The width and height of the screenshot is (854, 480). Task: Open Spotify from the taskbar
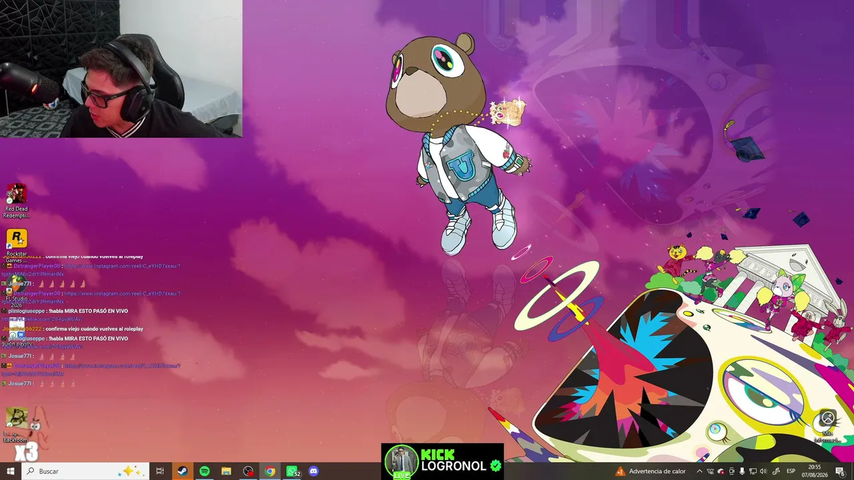pyautogui.click(x=204, y=471)
